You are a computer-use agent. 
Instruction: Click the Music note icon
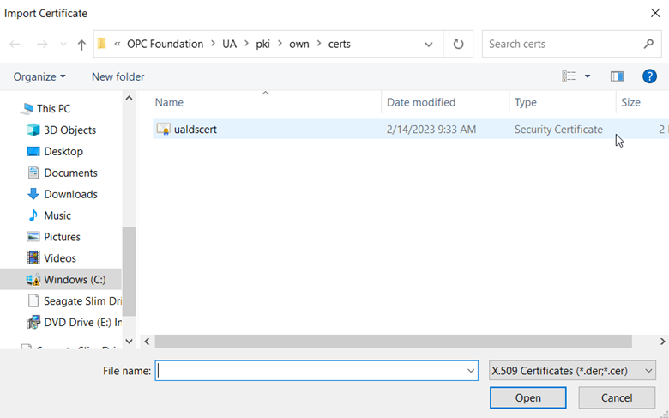33,215
